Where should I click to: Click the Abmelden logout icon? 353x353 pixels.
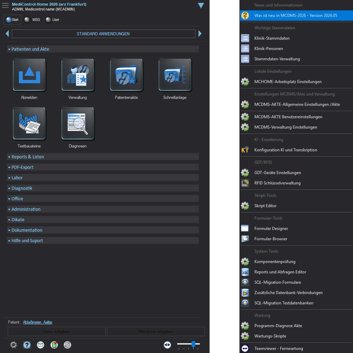tap(29, 75)
